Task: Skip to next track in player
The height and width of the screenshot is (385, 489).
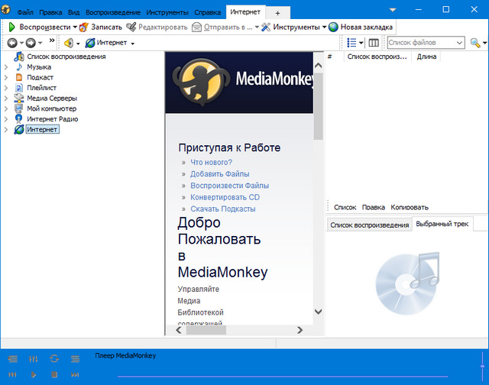Action: pyautogui.click(x=75, y=375)
